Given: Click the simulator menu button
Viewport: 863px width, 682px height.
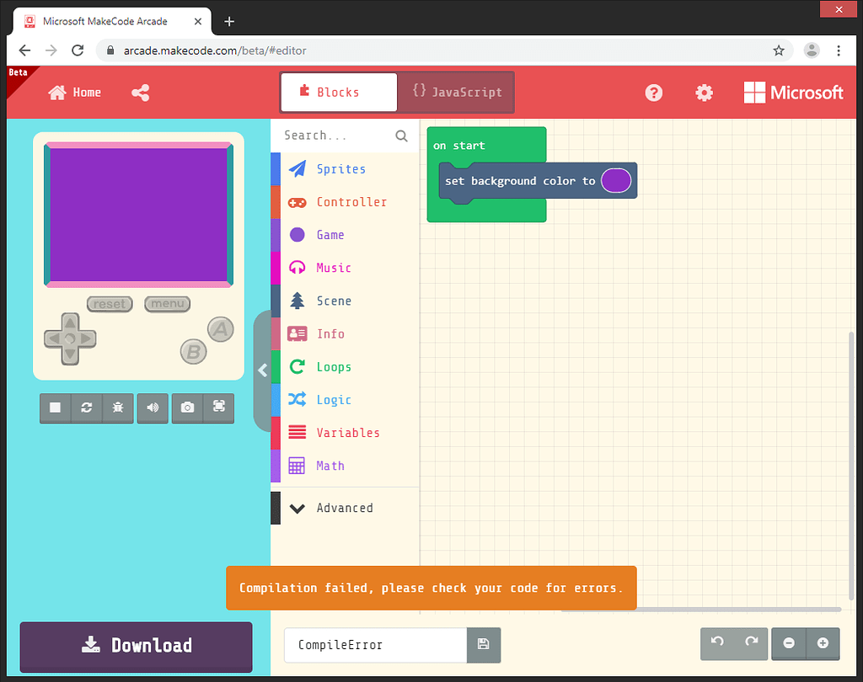Looking at the screenshot, I should click(168, 304).
